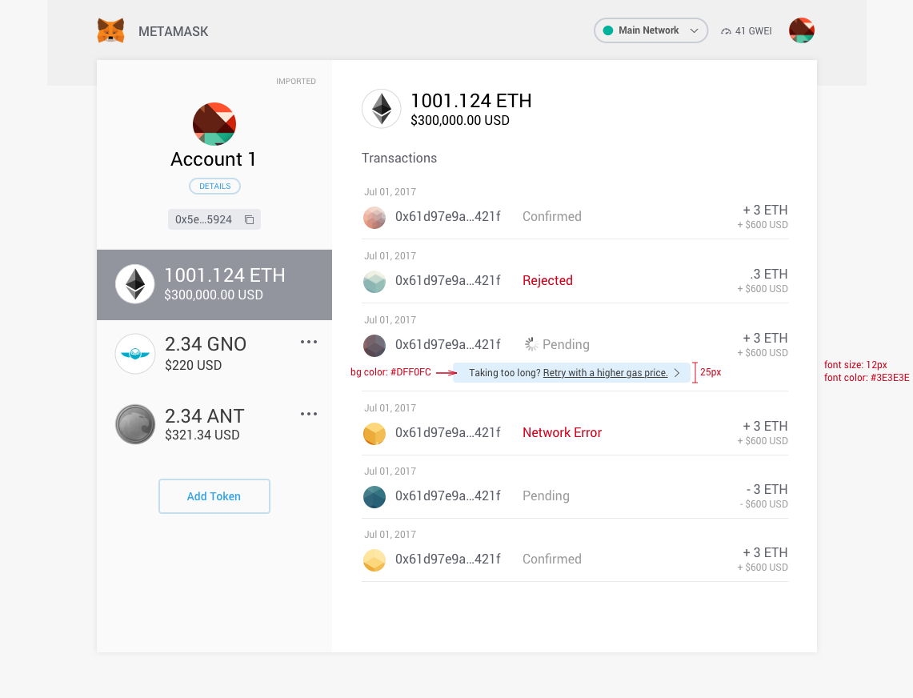Click the Account 1 avatar
The image size is (913, 698).
[x=214, y=124]
